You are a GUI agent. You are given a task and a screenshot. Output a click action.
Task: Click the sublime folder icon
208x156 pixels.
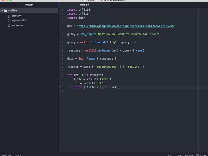[x=6, y=11]
